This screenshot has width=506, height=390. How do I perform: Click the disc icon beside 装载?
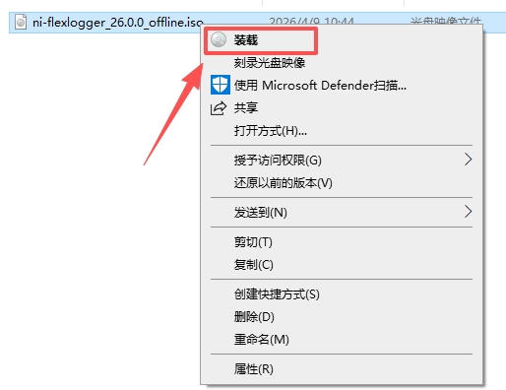[x=219, y=39]
